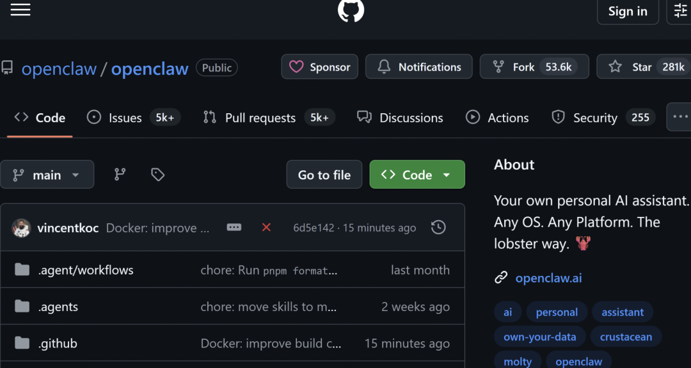
Task: Click the Sign in button
Action: coord(628,11)
